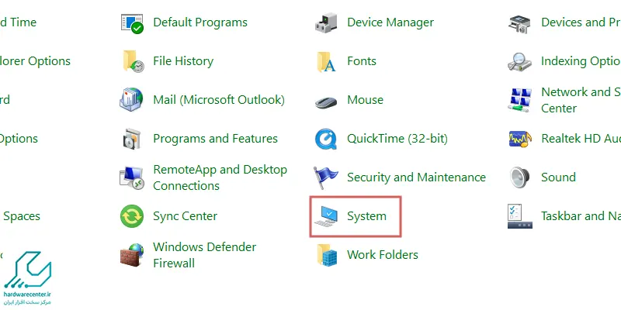Click the Work Folders icon
Image resolution: width=621 pixels, height=310 pixels.
[x=327, y=255]
